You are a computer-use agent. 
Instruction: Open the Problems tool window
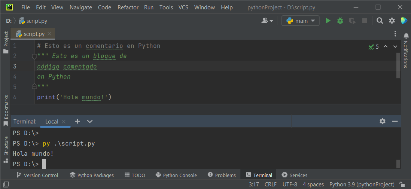[222, 175]
